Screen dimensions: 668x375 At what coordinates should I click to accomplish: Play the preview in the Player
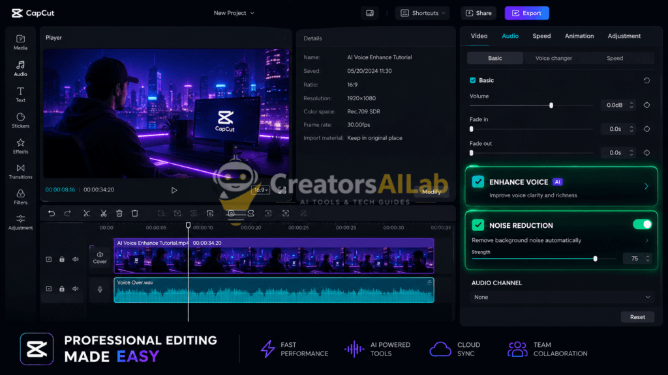174,190
